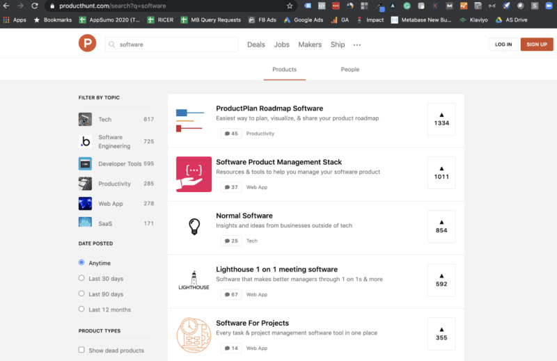Click the LOG IN button

503,45
